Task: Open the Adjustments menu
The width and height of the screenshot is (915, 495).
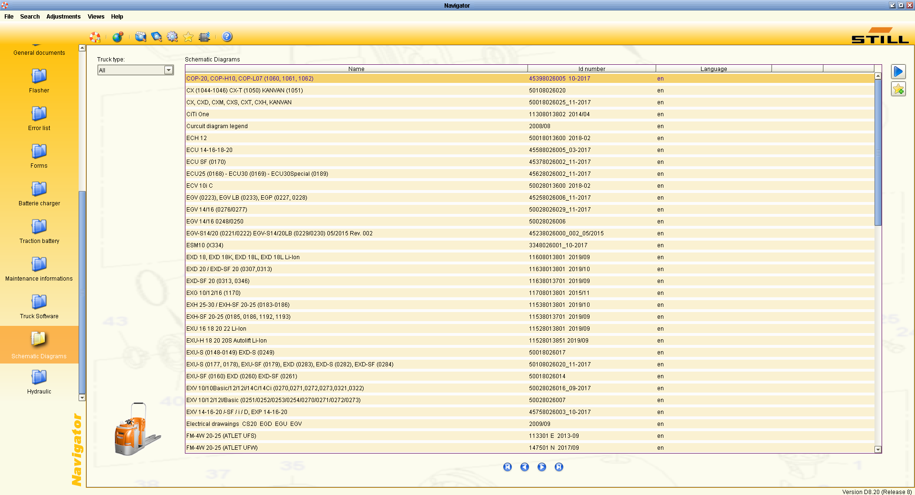Action: pyautogui.click(x=63, y=16)
